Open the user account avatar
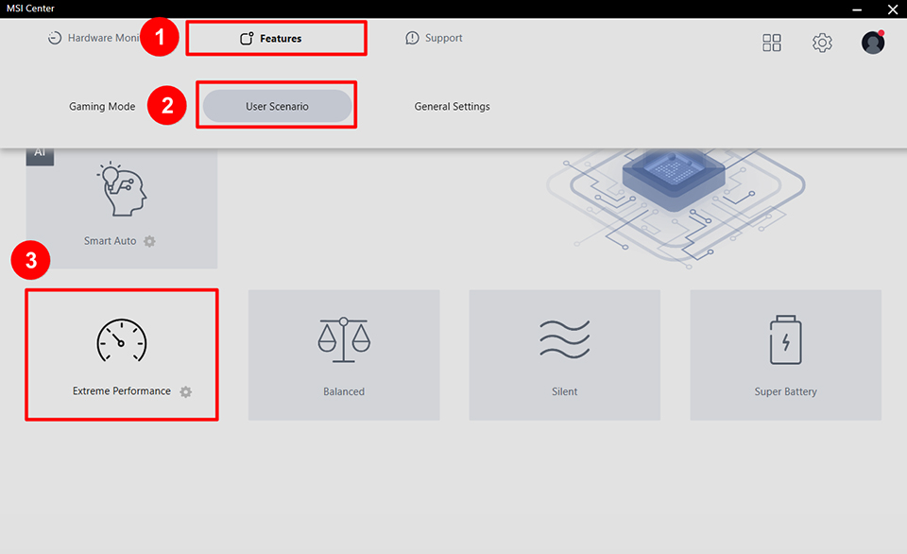 pyautogui.click(x=873, y=43)
